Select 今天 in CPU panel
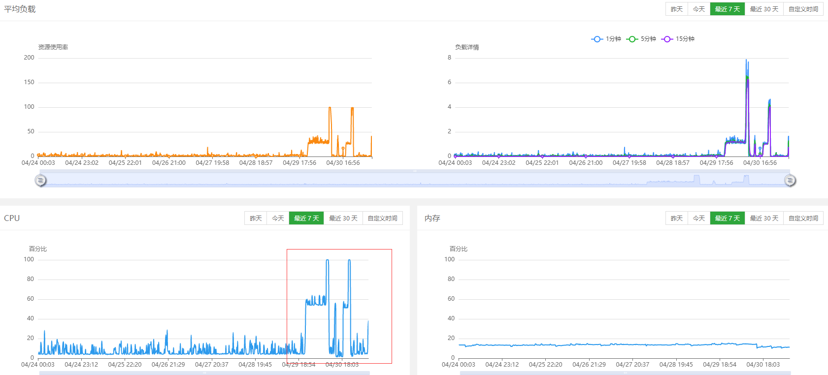 278,219
